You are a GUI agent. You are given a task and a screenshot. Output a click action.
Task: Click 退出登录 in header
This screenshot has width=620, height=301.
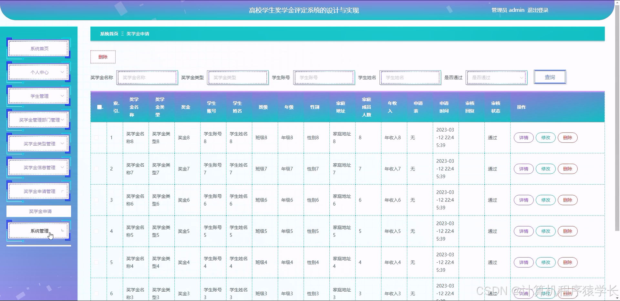pos(538,10)
